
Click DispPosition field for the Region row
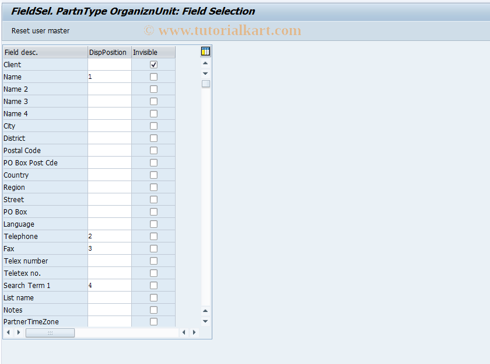point(110,187)
